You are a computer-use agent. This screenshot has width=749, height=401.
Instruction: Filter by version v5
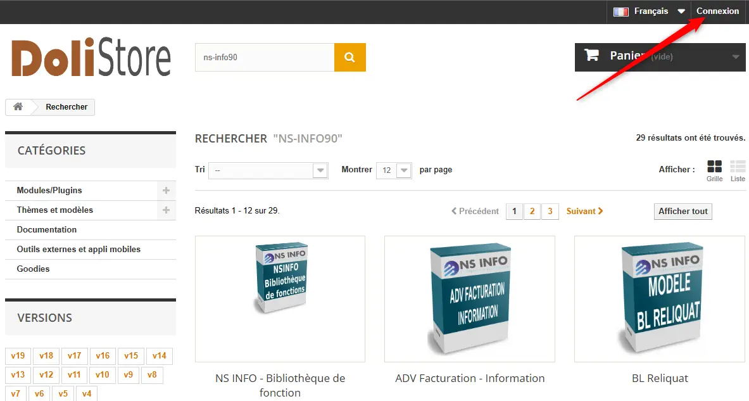pyautogui.click(x=63, y=393)
